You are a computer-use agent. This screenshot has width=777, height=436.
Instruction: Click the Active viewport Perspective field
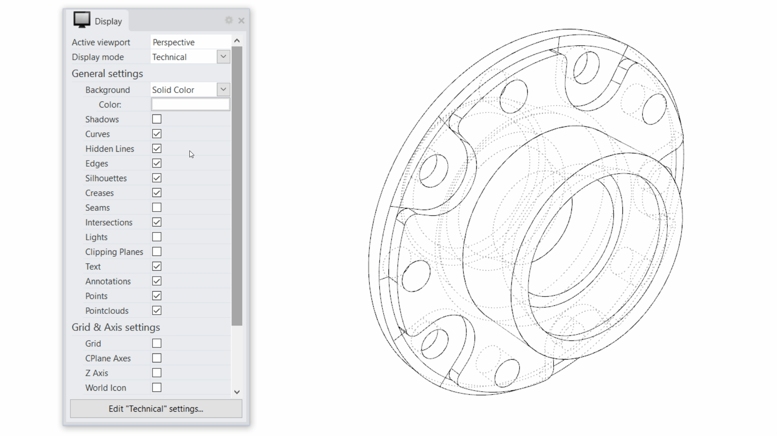(x=190, y=42)
